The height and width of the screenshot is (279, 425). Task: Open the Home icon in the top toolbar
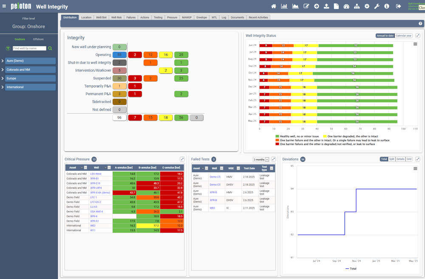[x=274, y=6]
